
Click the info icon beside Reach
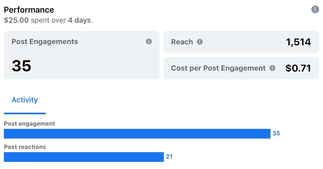[200, 42]
